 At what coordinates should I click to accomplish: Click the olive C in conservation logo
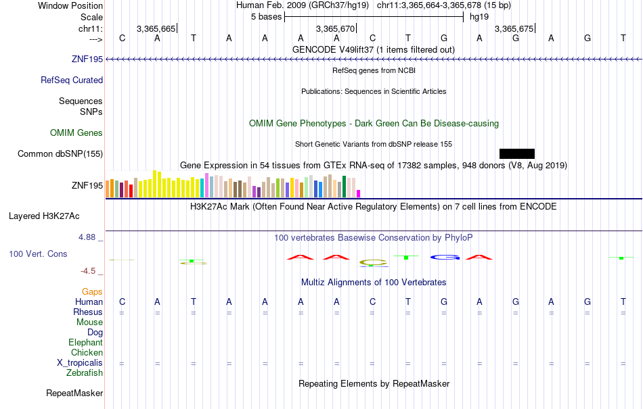click(x=373, y=262)
